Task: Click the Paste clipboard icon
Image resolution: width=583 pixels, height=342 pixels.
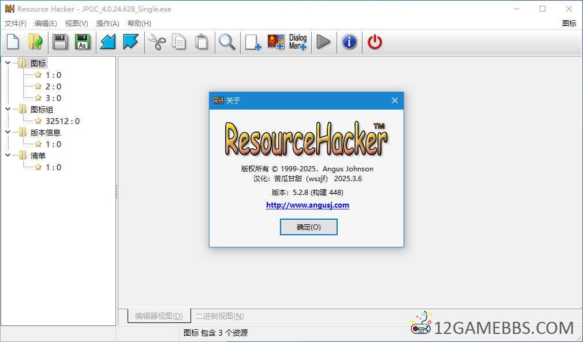Action: click(x=201, y=42)
